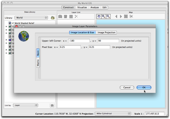Click the Pixel Size y field
The image size is (170, 119).
(100, 47)
